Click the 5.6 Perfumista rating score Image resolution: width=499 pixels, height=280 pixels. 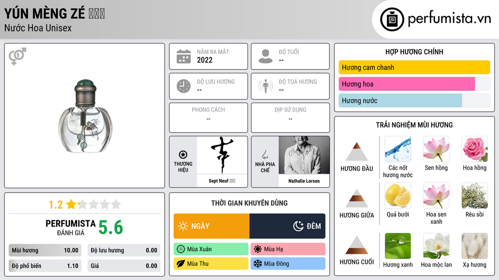[x=111, y=227]
